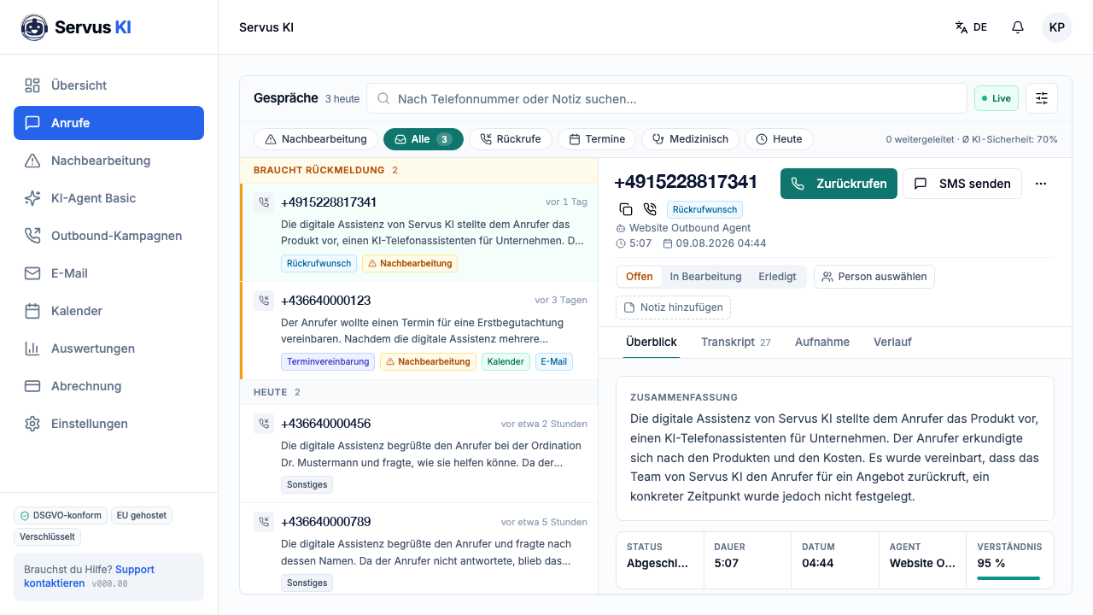Click the Servus KI robot logo

(x=34, y=27)
